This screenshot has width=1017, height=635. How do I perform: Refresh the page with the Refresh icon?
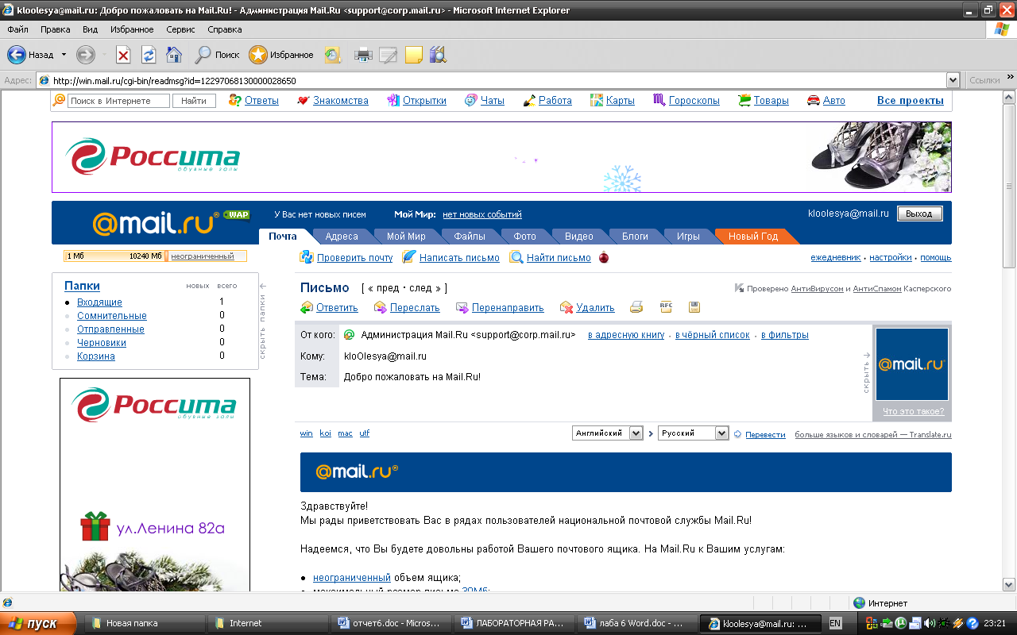[x=149, y=55]
